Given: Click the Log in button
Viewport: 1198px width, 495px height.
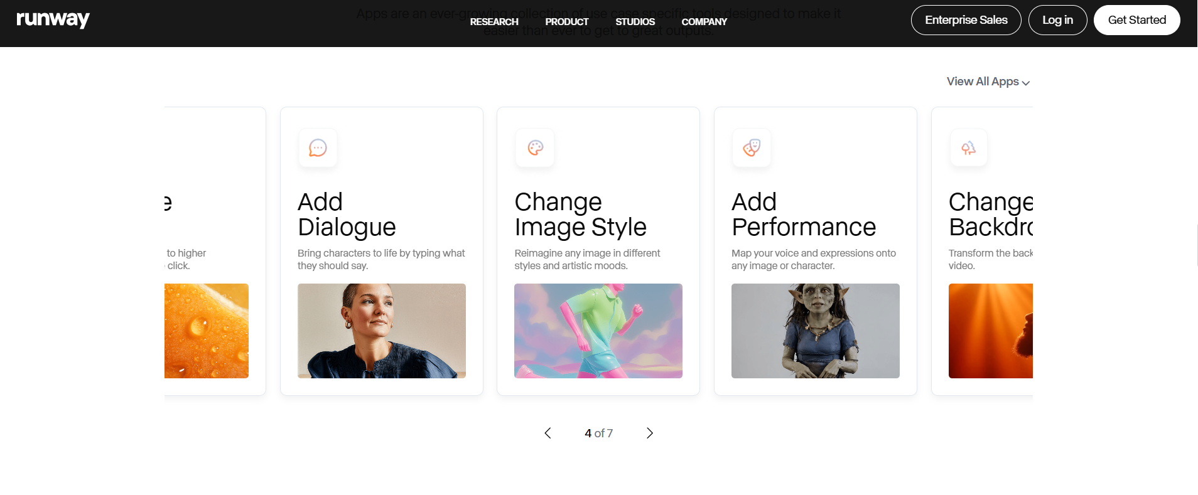Looking at the screenshot, I should 1057,20.
